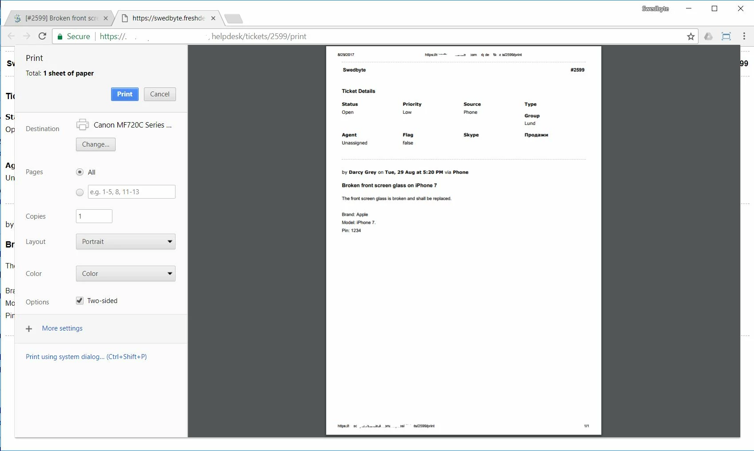
Task: Reload the page with the refresh icon
Action: [42, 36]
